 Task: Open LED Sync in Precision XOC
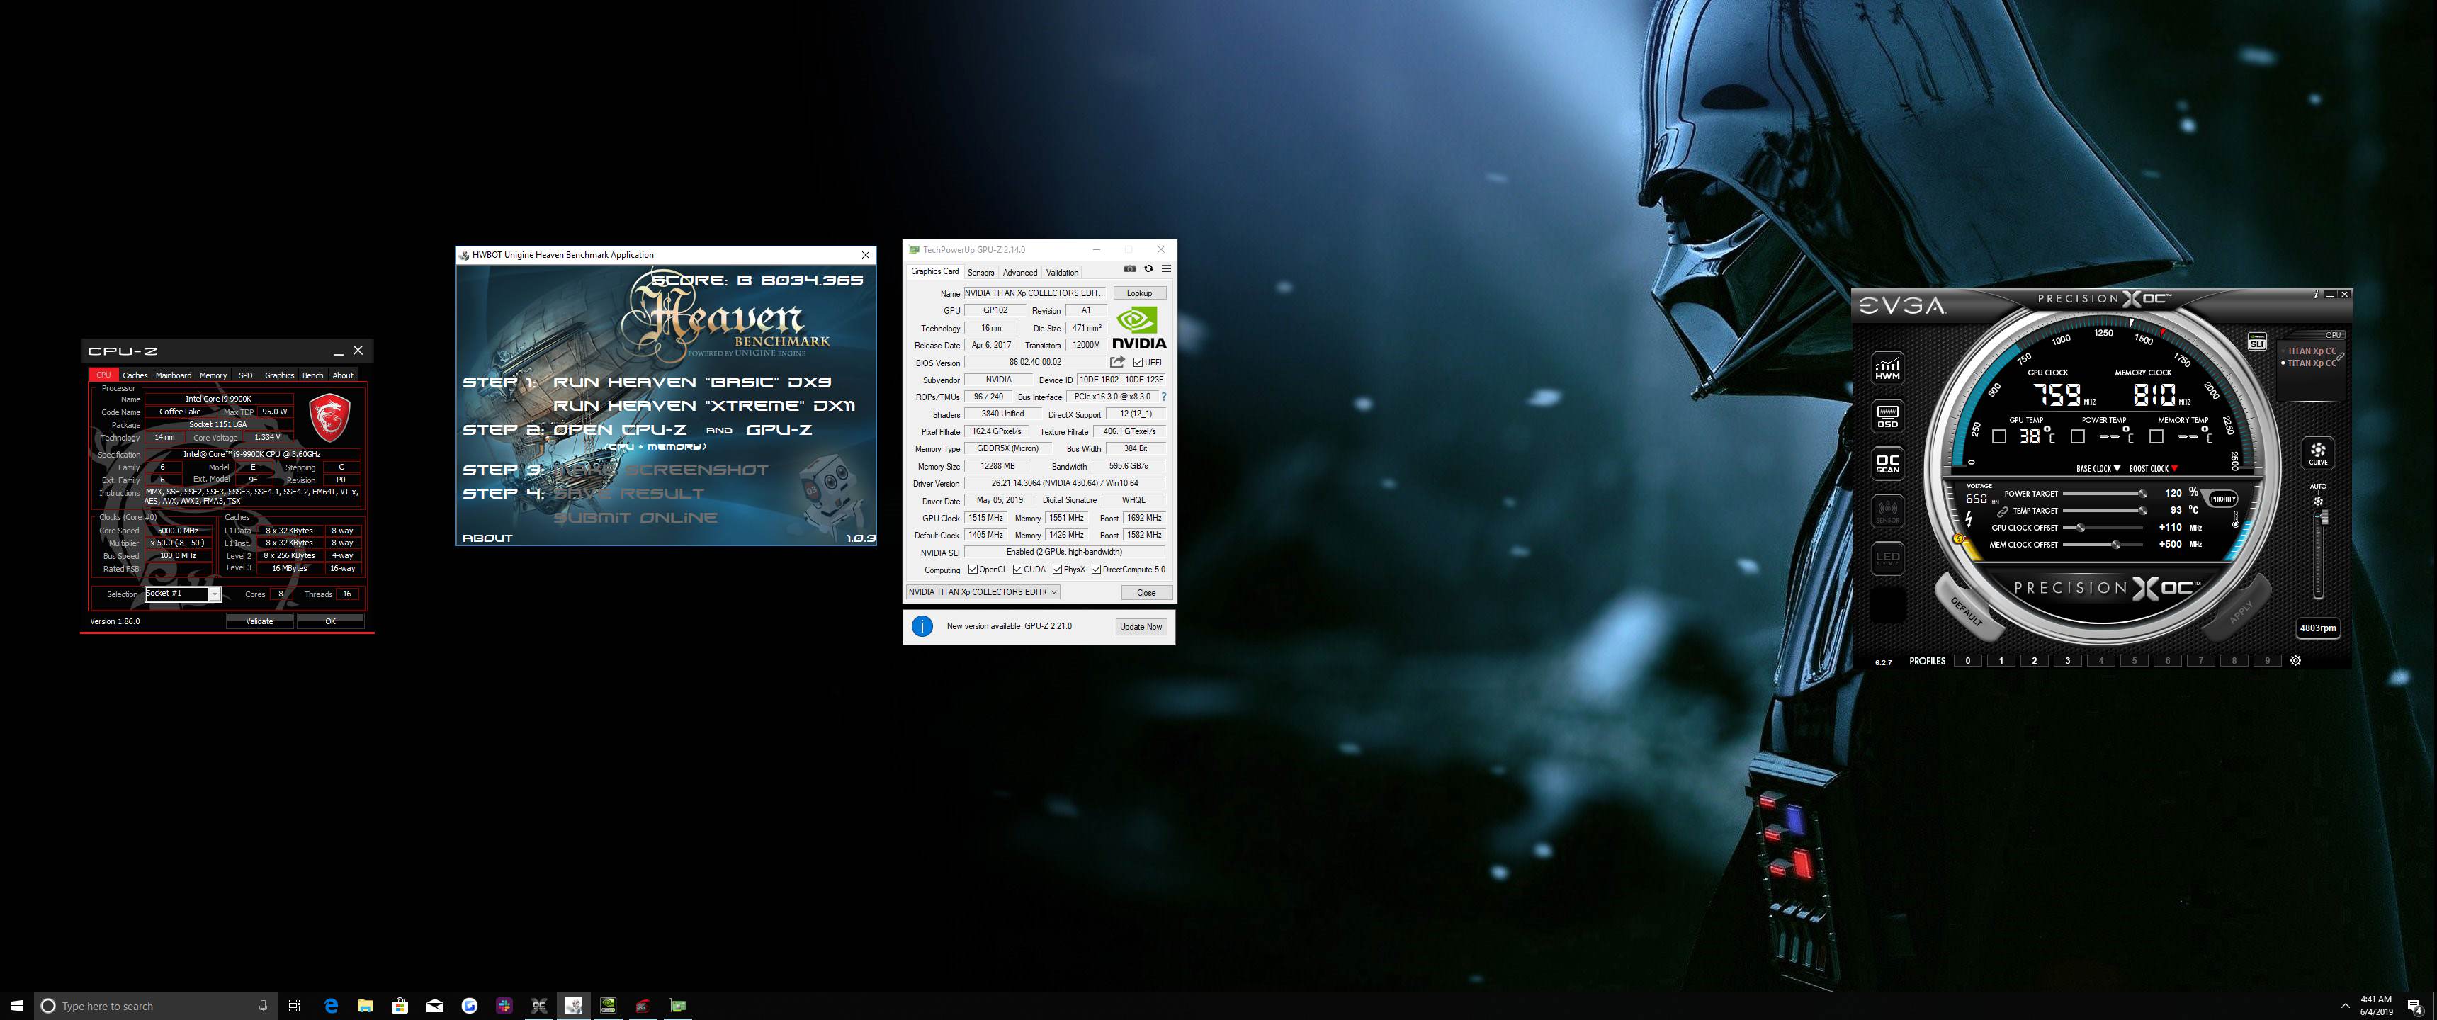pos(1887,558)
